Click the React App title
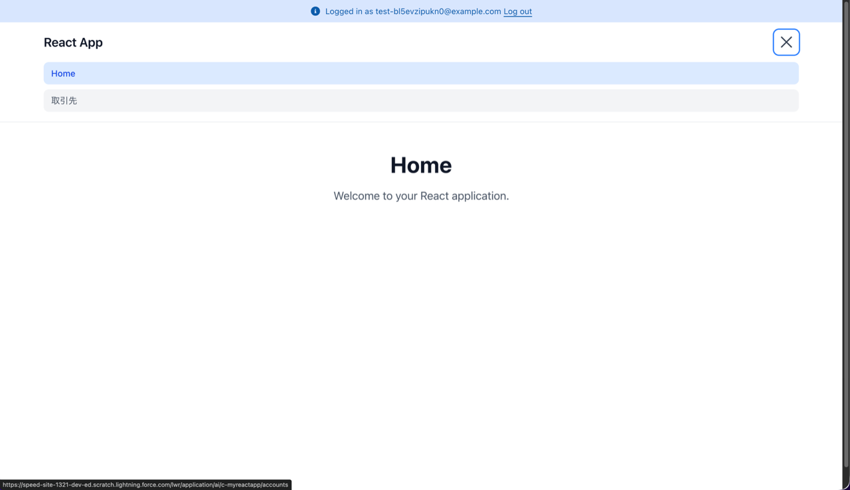Image resolution: width=850 pixels, height=490 pixels. click(73, 42)
